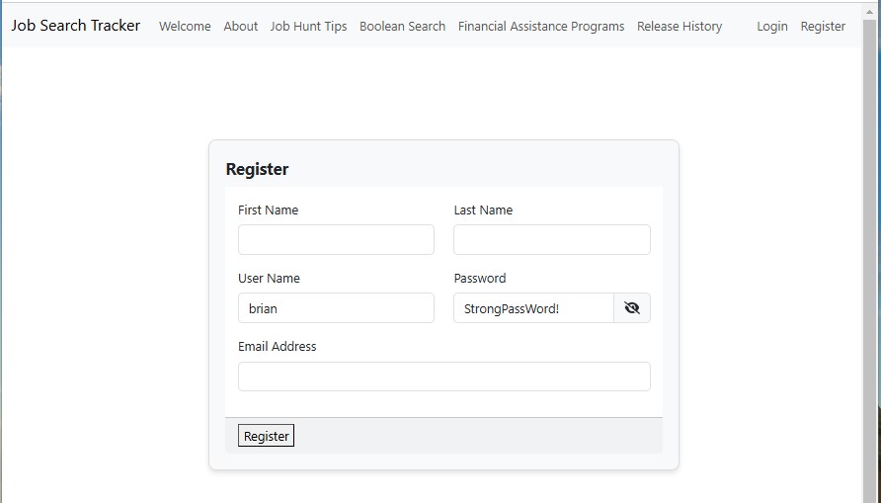
Task: Submit the form with the Register button
Action: coord(266,436)
